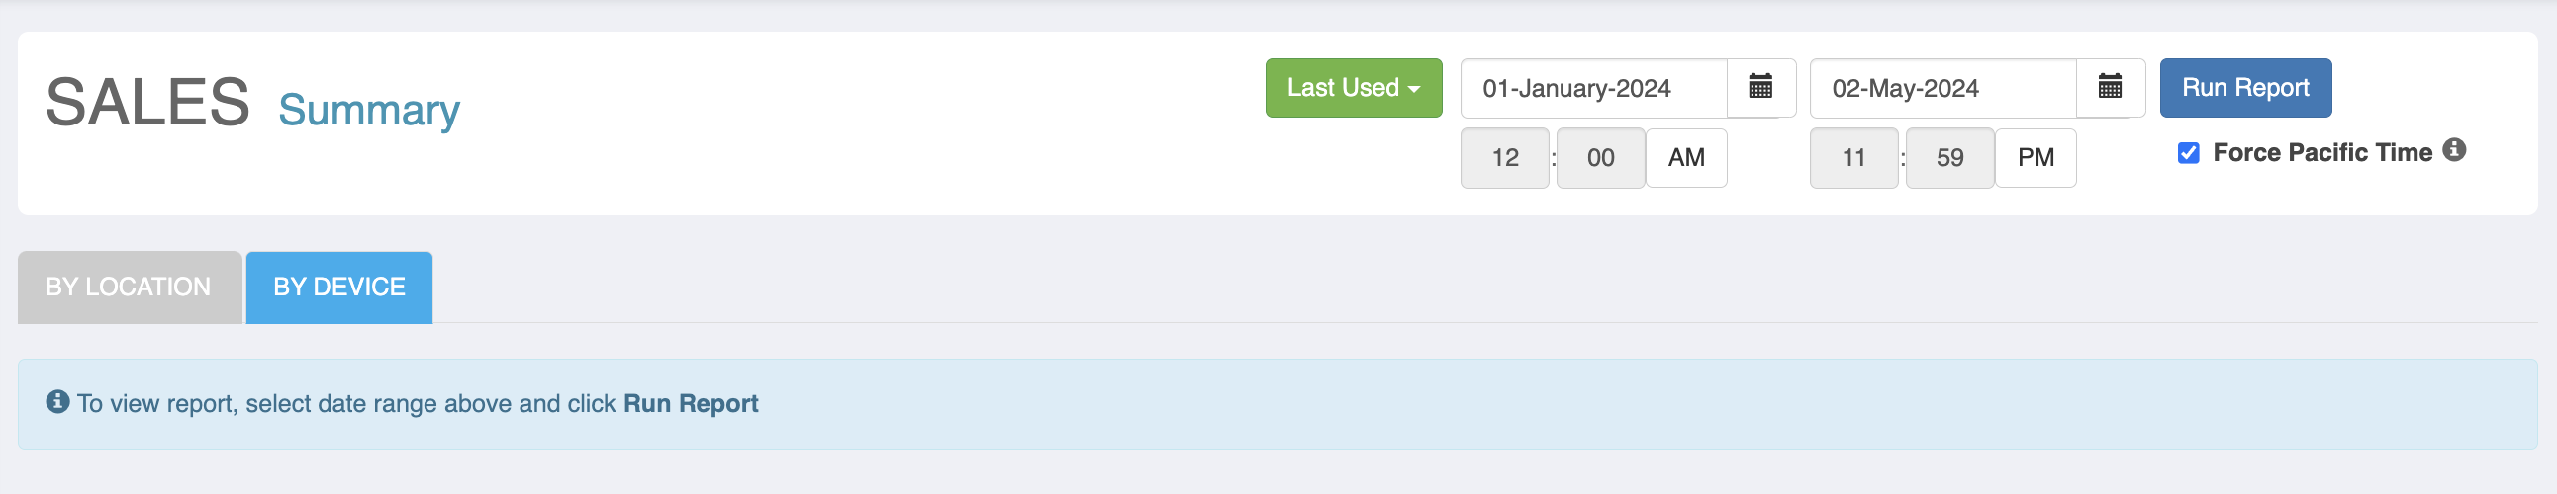Image resolution: width=2557 pixels, height=494 pixels.
Task: Click the end hour field showing 11
Action: pos(1854,158)
